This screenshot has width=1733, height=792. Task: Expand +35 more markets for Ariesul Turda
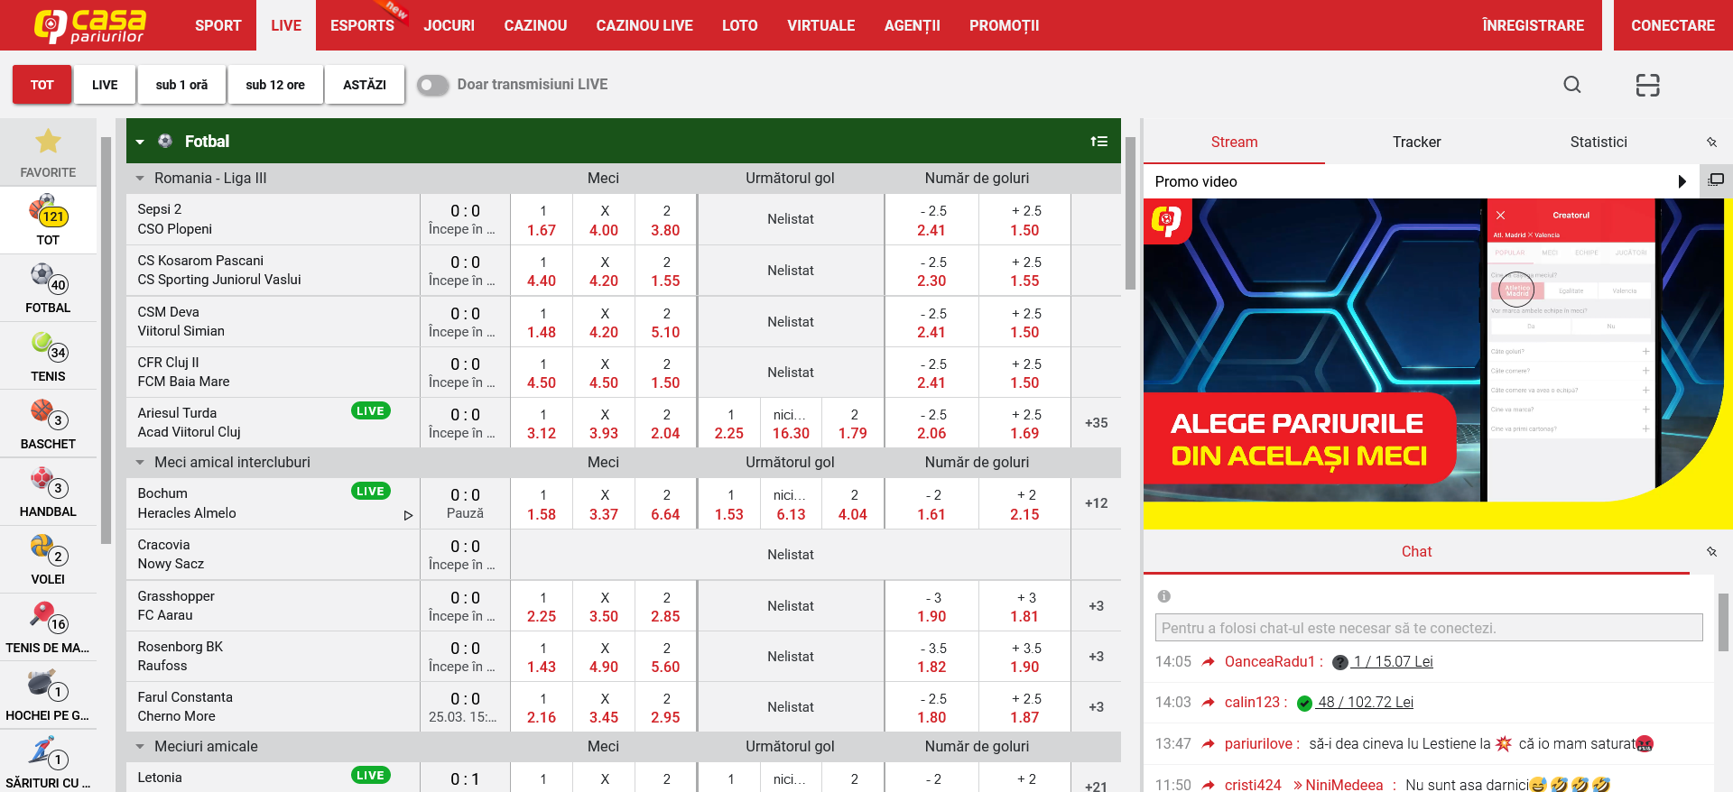(1096, 423)
